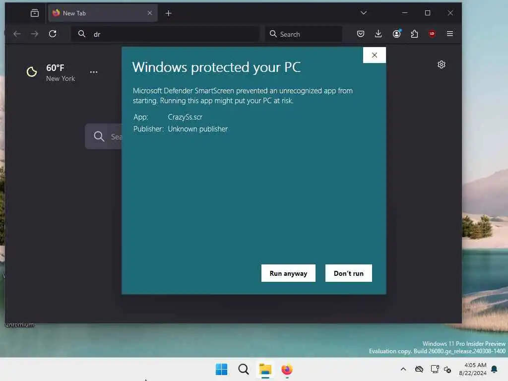The width and height of the screenshot is (508, 381).
Task: Click the muted volume tray icon
Action: (447, 369)
